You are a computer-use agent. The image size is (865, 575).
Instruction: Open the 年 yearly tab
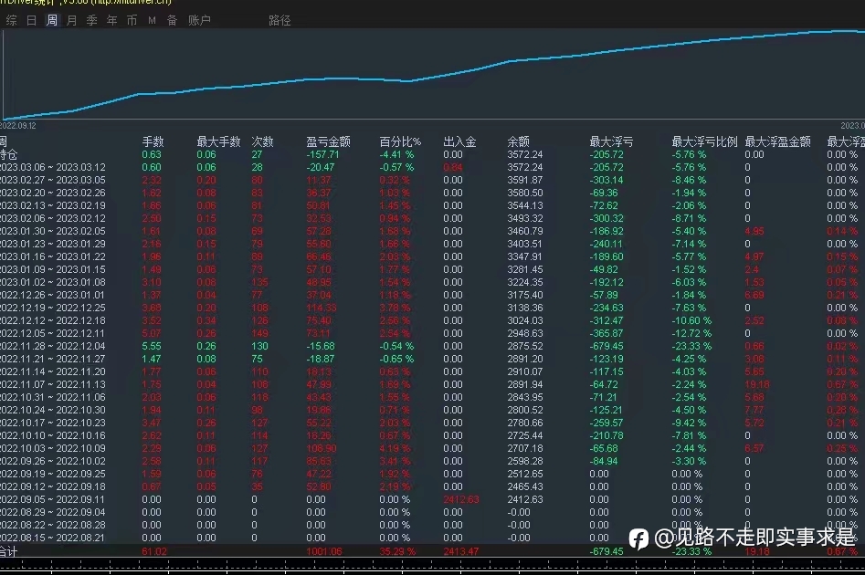[112, 20]
